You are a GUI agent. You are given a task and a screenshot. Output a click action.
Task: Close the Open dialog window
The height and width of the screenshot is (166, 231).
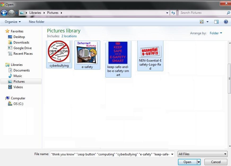pos(226,3)
